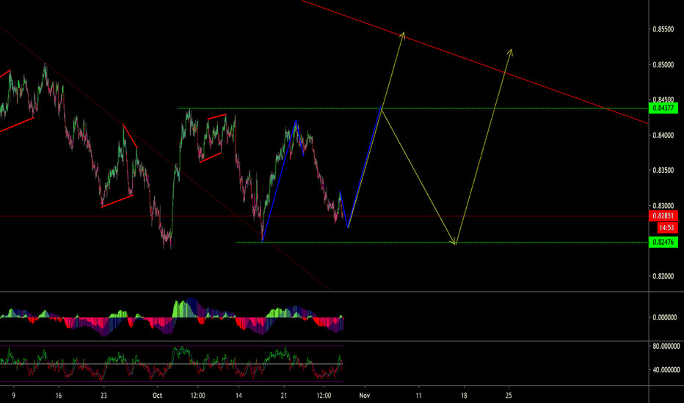
Task: Click the 11 date label on time axis
Action: (419, 396)
